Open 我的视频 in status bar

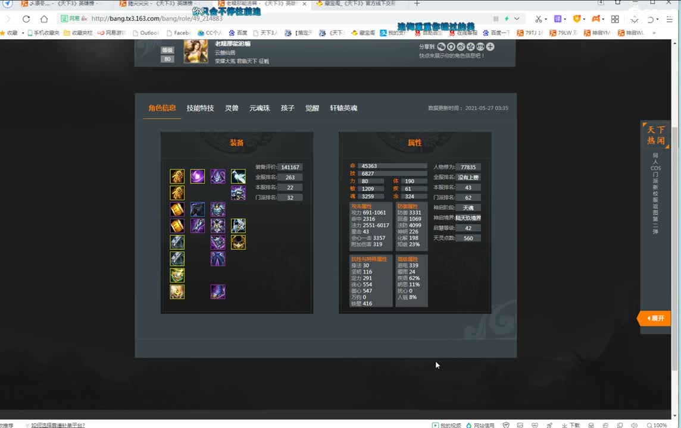point(446,425)
